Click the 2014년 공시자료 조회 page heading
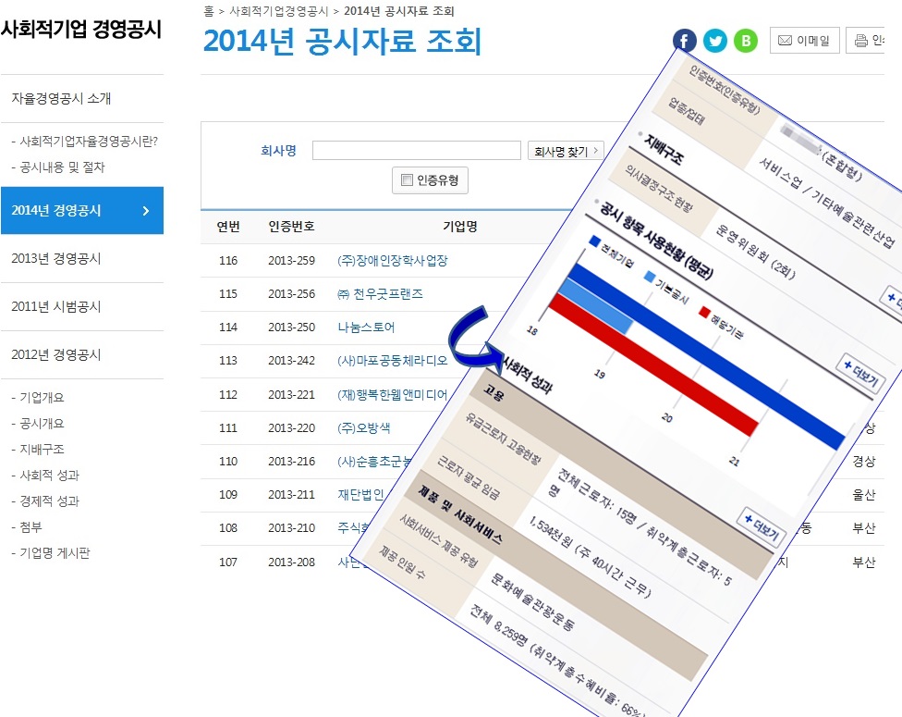902x717 pixels. pyautogui.click(x=342, y=42)
